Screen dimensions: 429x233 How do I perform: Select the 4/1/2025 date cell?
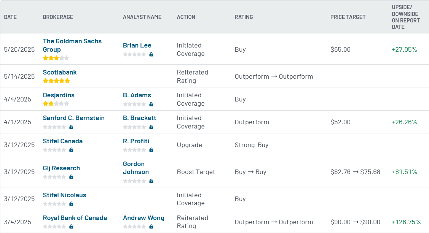[18, 122]
